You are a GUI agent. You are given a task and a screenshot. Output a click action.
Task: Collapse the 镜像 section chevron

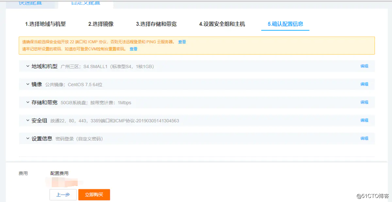28,84
